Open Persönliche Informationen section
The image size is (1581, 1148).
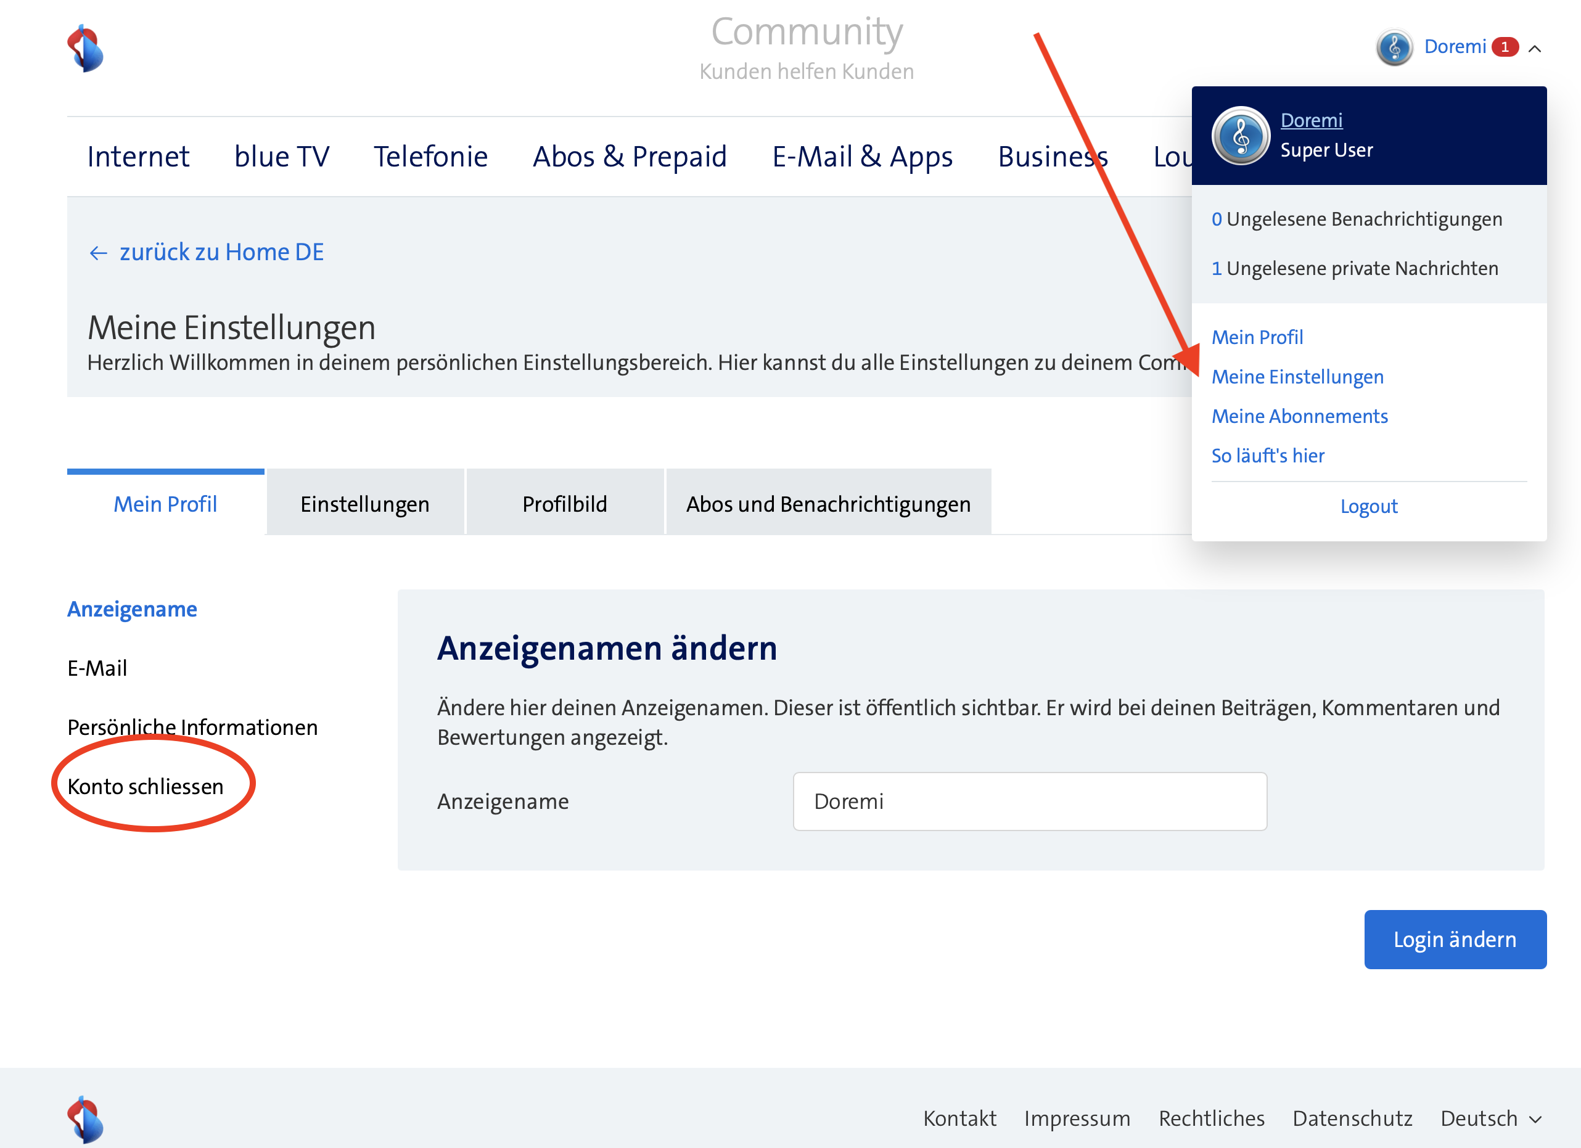point(192,727)
